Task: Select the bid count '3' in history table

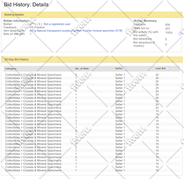Action: (x=76, y=121)
